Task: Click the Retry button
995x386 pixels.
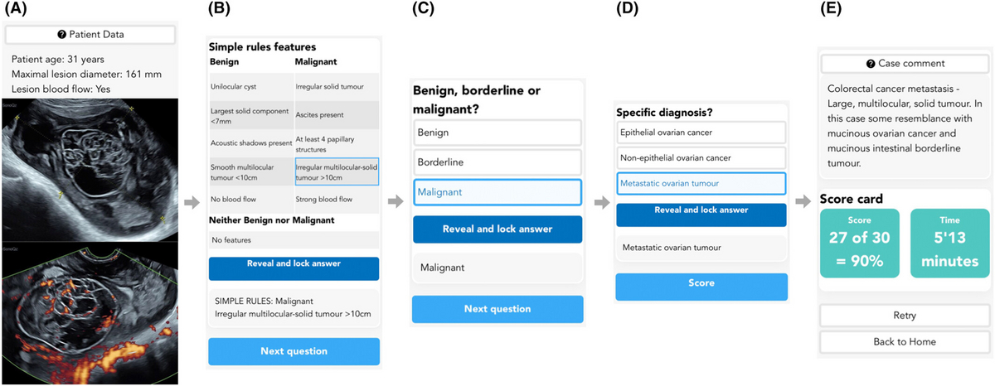Action: [x=904, y=316]
